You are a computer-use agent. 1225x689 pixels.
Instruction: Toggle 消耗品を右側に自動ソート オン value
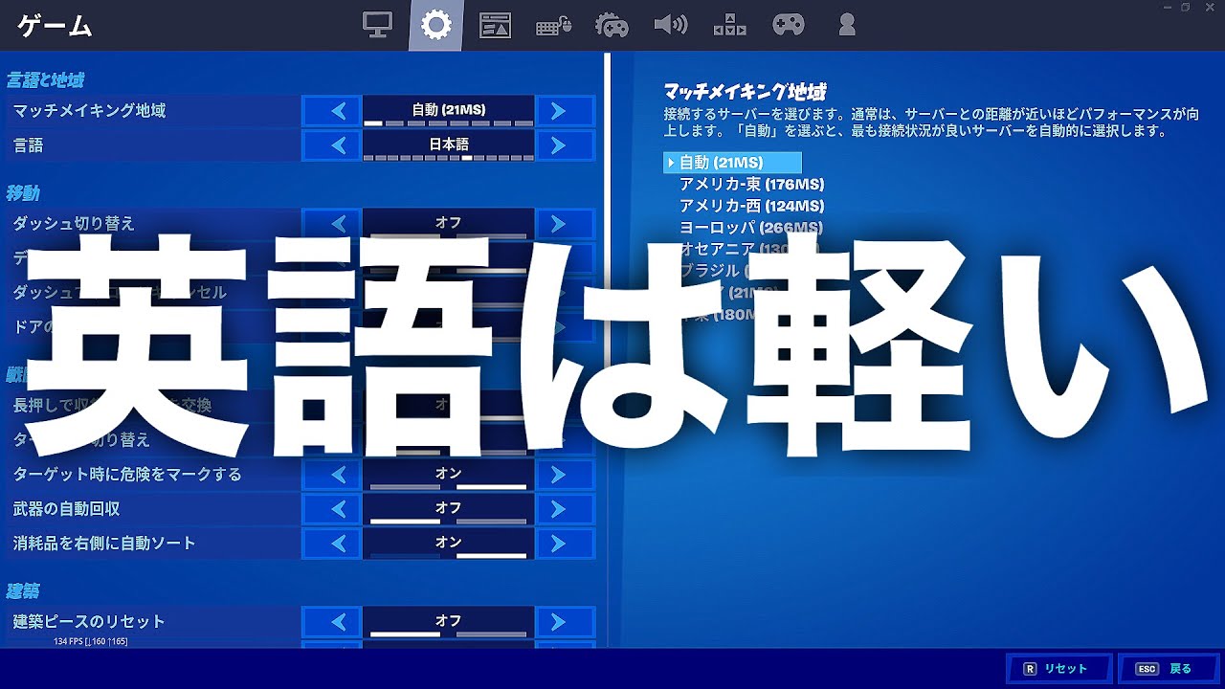click(x=449, y=544)
